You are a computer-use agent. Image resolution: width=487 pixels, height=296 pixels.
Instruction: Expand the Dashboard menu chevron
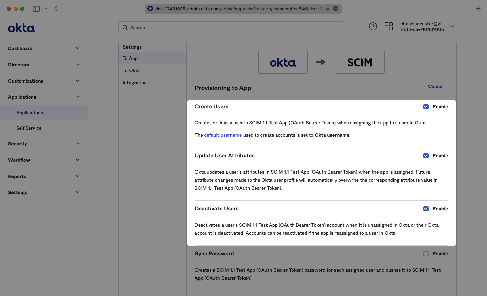(78, 48)
